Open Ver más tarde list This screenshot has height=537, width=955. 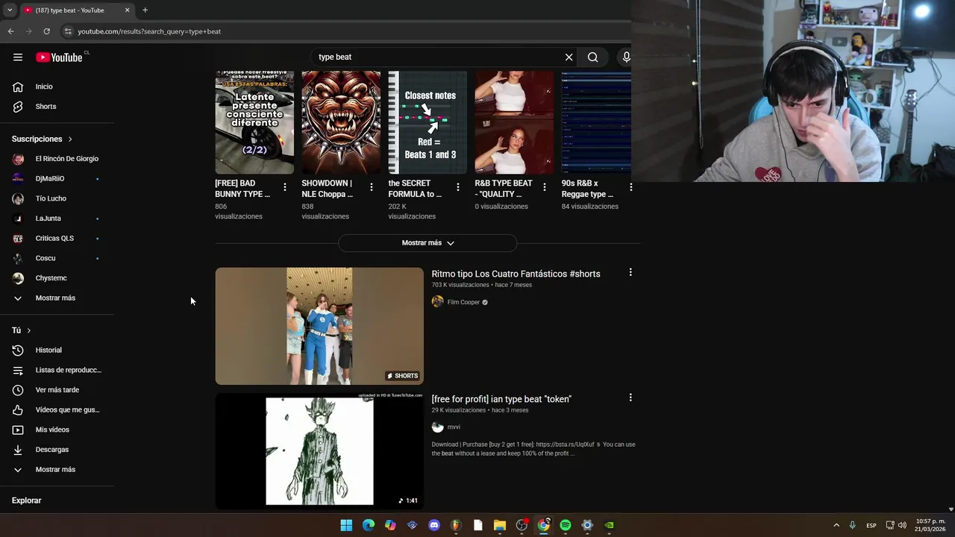(x=57, y=390)
